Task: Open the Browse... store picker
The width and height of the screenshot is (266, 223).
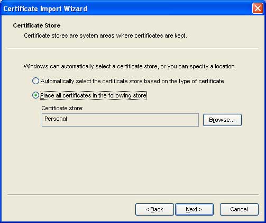Action: (222, 120)
